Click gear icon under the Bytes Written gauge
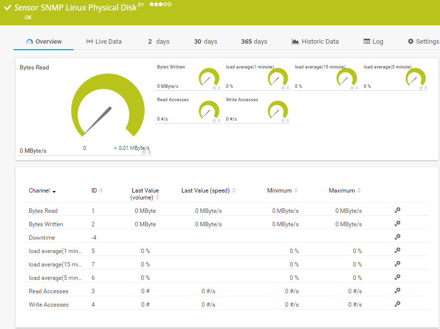 coord(214,88)
